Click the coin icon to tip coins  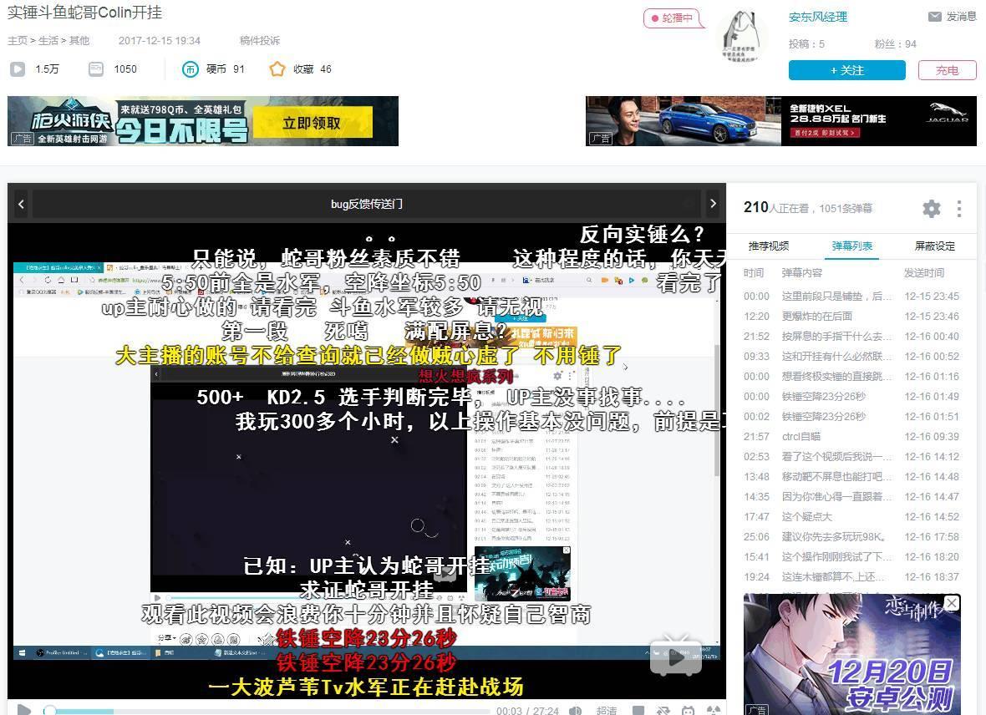(190, 69)
